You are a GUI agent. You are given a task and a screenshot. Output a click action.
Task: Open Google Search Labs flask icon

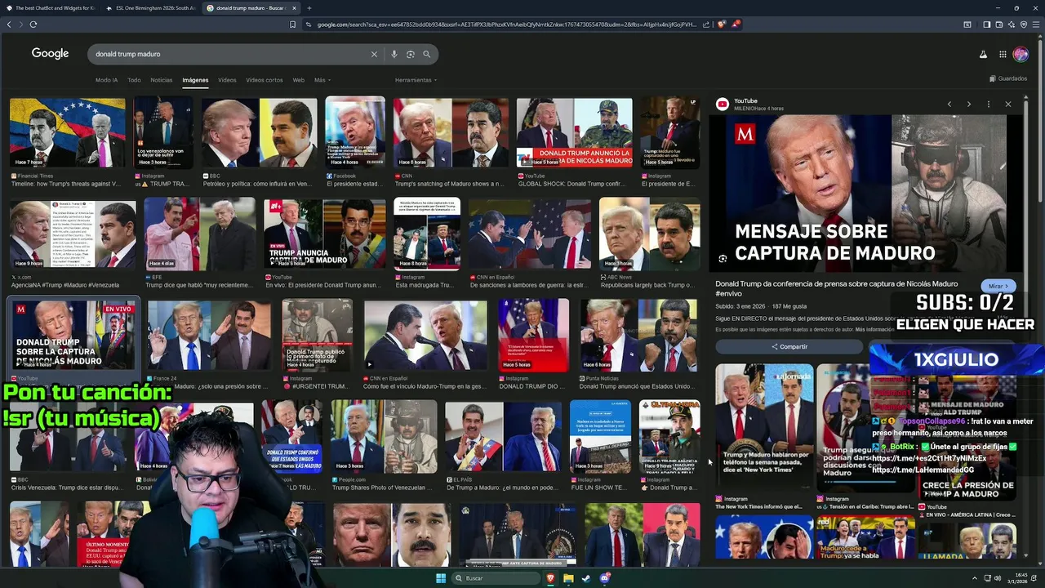pos(983,54)
